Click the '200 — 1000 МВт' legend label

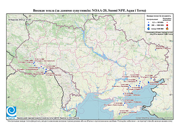[158, 25]
